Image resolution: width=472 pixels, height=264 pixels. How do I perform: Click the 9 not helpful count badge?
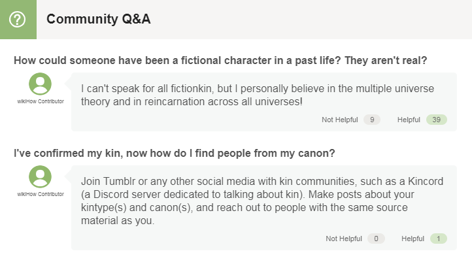point(372,120)
